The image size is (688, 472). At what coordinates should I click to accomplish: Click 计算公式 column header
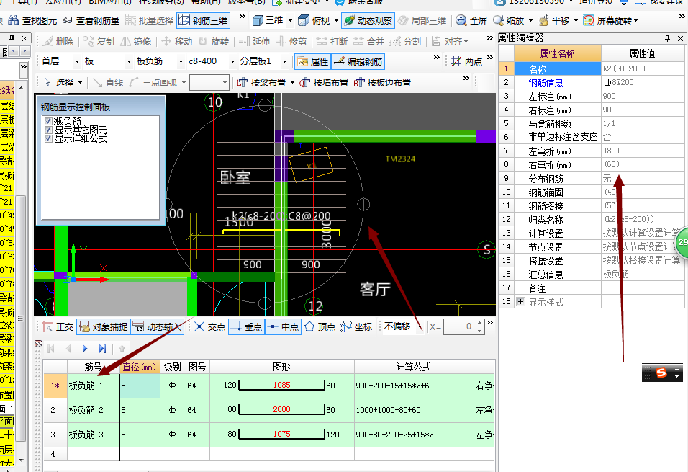(413, 367)
